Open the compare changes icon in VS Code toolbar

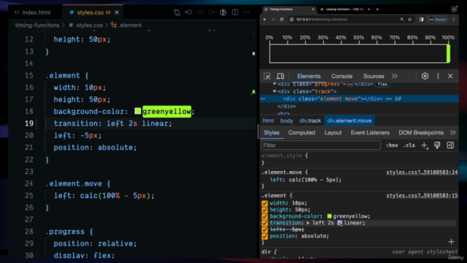(177, 12)
